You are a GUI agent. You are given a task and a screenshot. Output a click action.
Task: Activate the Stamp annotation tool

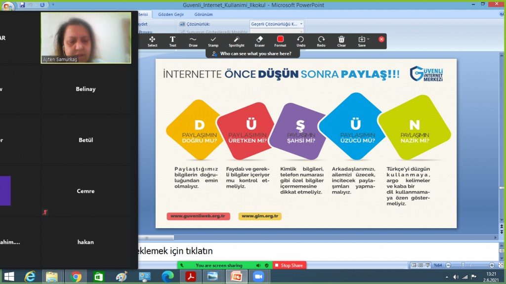(213, 41)
